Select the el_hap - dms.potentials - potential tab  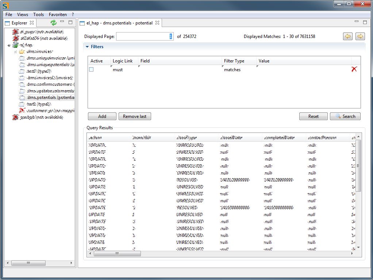(x=119, y=23)
